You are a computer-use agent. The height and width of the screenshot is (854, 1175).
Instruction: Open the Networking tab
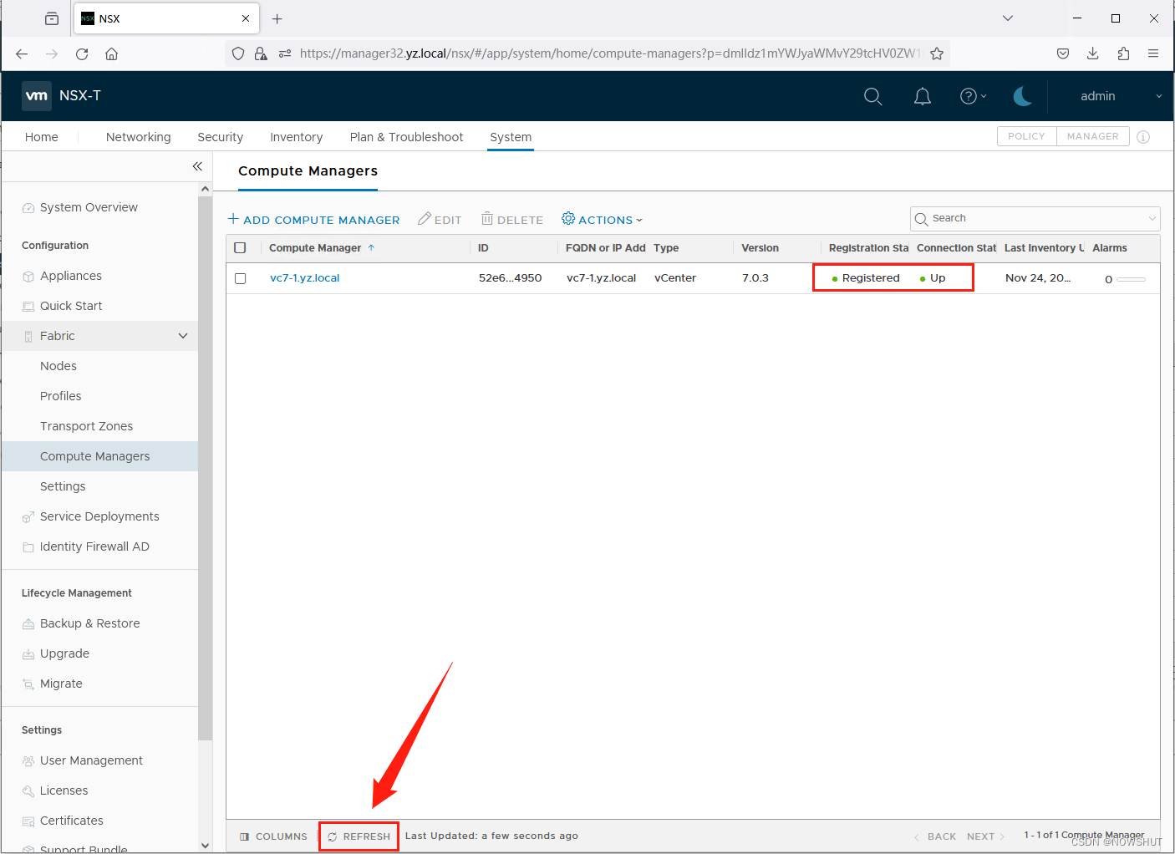pos(139,137)
